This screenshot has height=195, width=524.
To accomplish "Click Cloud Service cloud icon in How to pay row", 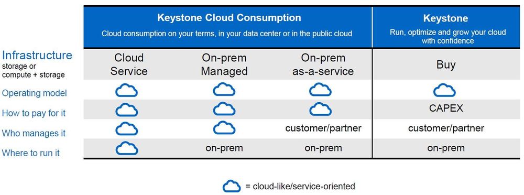I will click(127, 110).
